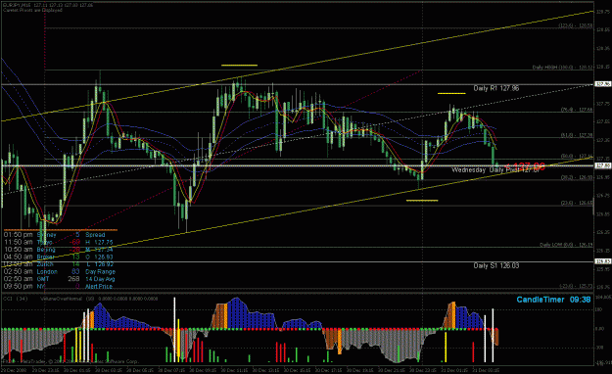Click the Wednesday Daily Pivot label

pos(495,169)
